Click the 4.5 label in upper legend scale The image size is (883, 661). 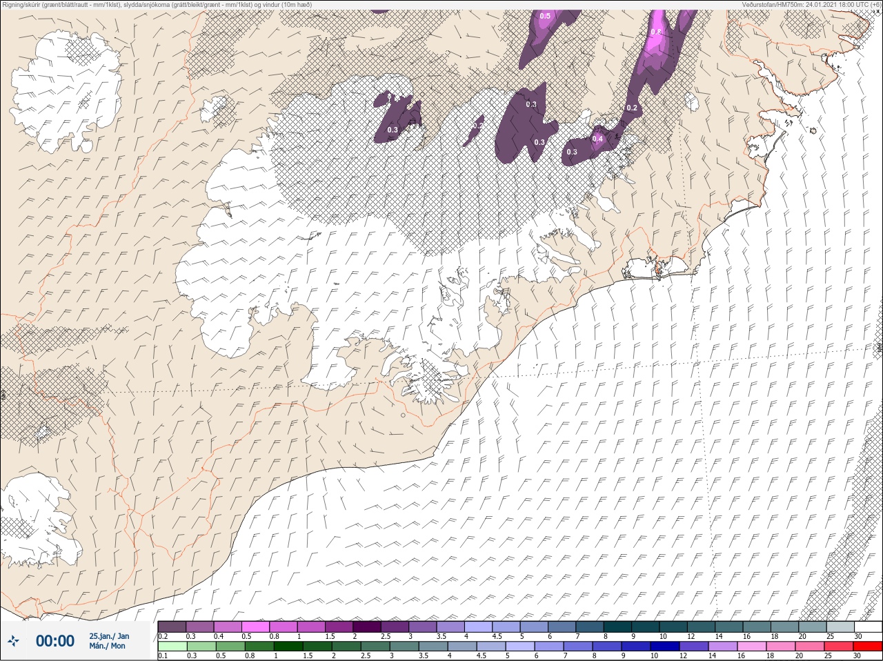[497, 636]
